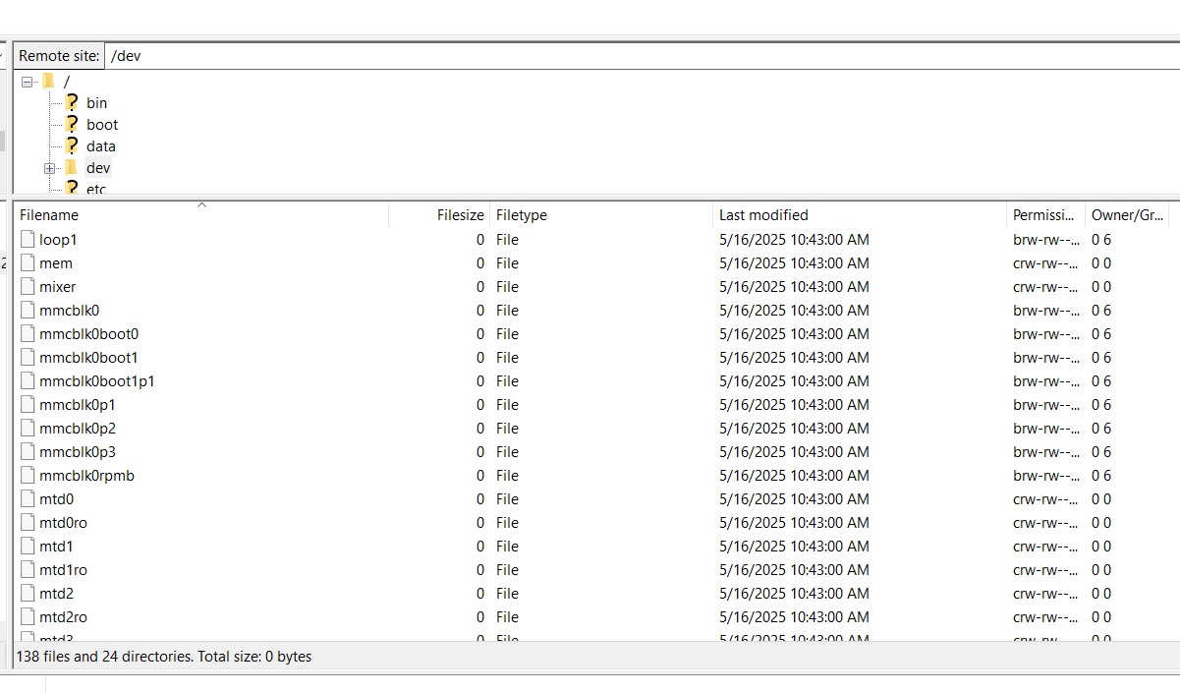Select the mixer filename

(58, 286)
